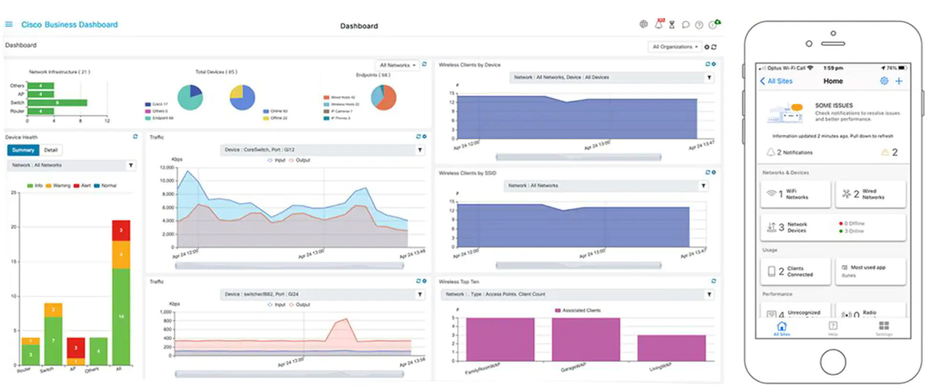
Task: Toggle the Output series in CoreSwitch traffic legend
Action: click(x=300, y=161)
